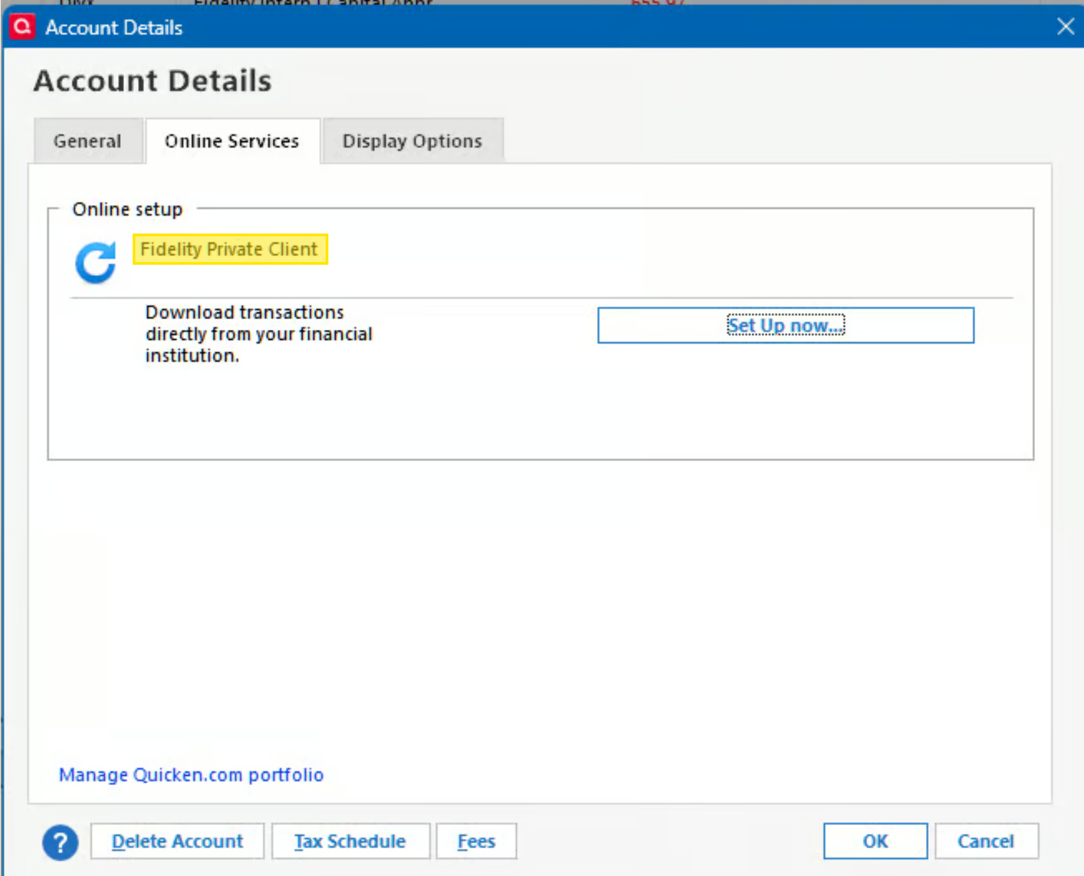Select the Online Services tab
The height and width of the screenshot is (876, 1084).
pos(232,141)
